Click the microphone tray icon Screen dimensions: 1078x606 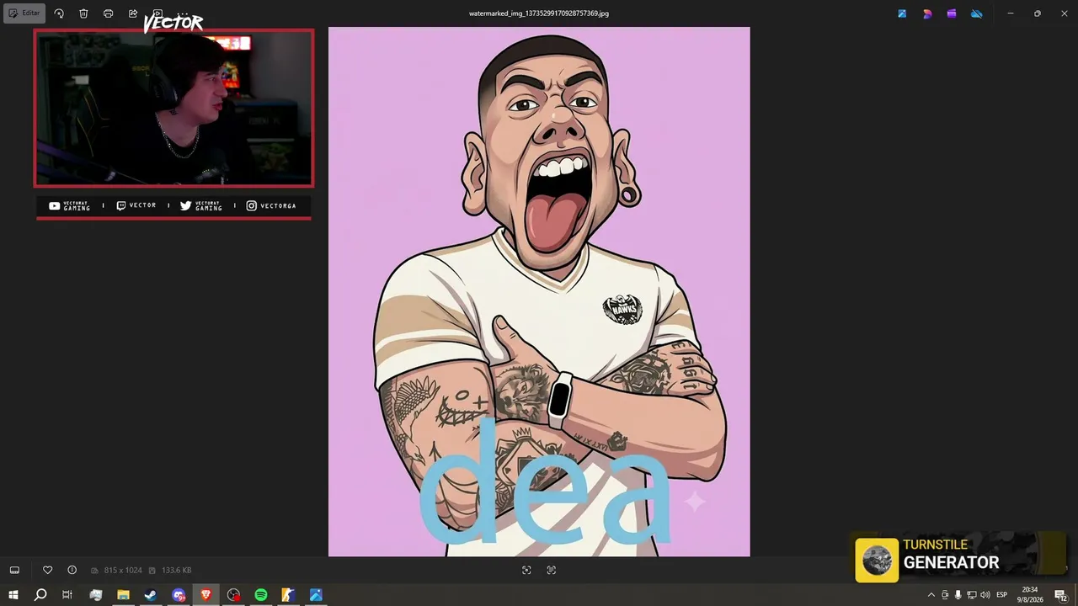958,595
